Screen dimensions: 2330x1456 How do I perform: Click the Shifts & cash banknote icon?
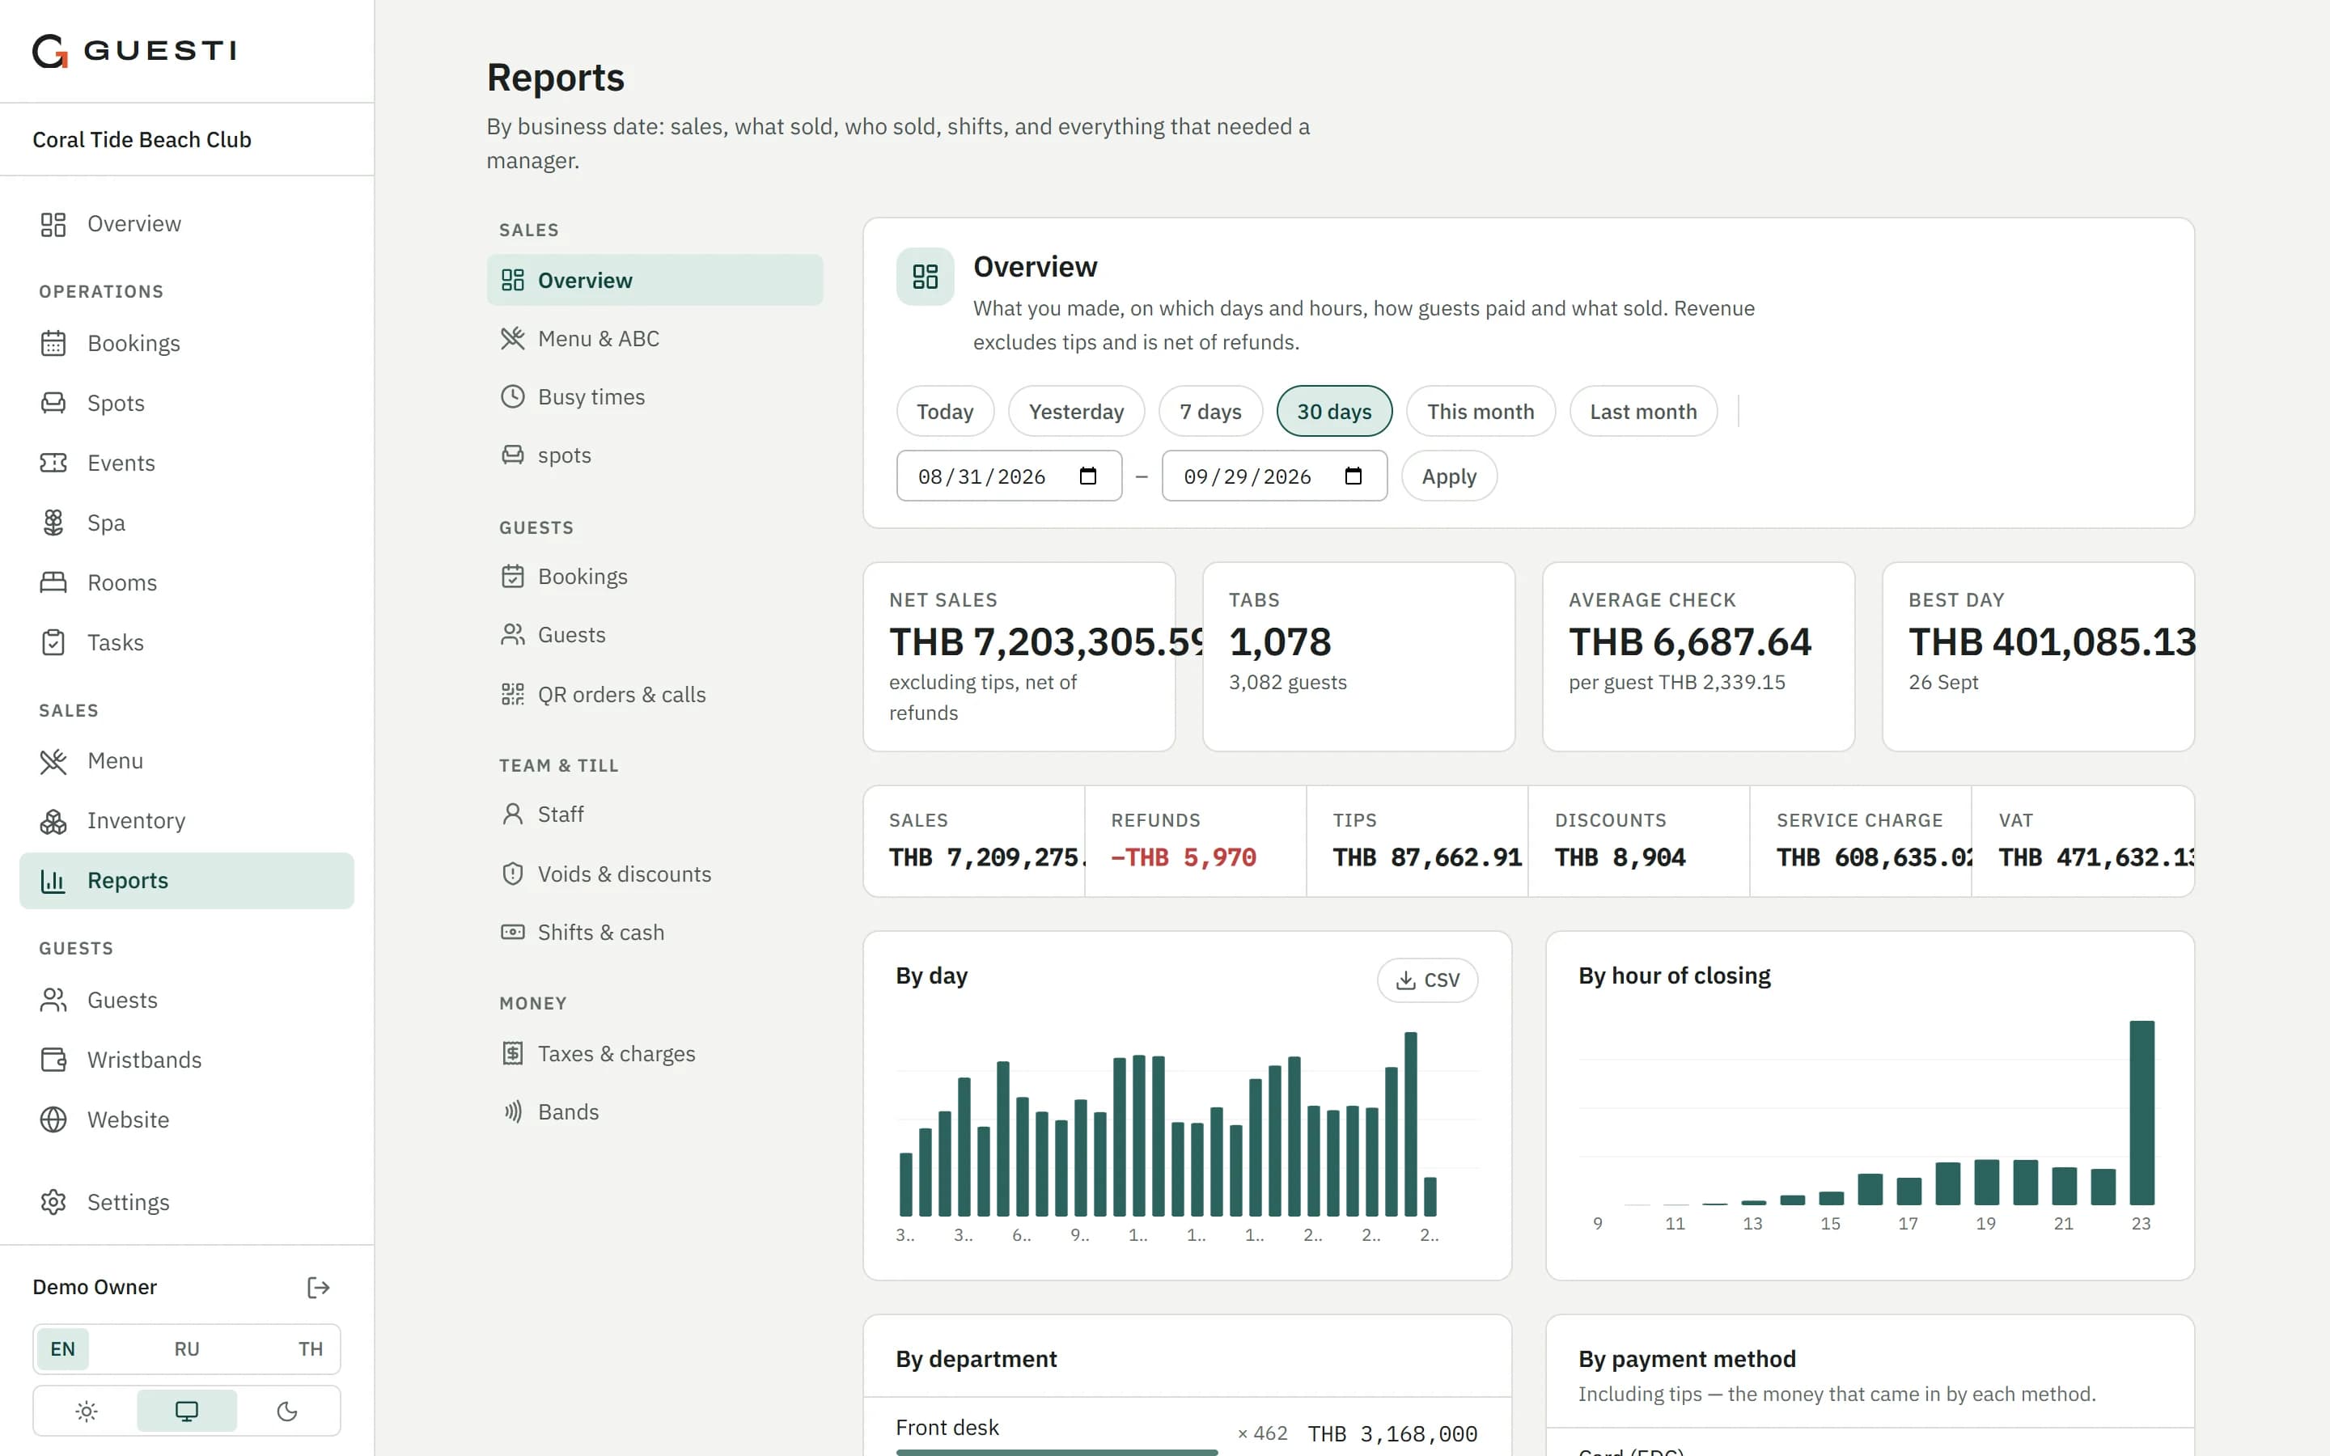[x=512, y=932]
